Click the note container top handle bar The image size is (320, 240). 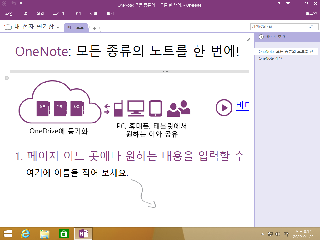point(130,72)
